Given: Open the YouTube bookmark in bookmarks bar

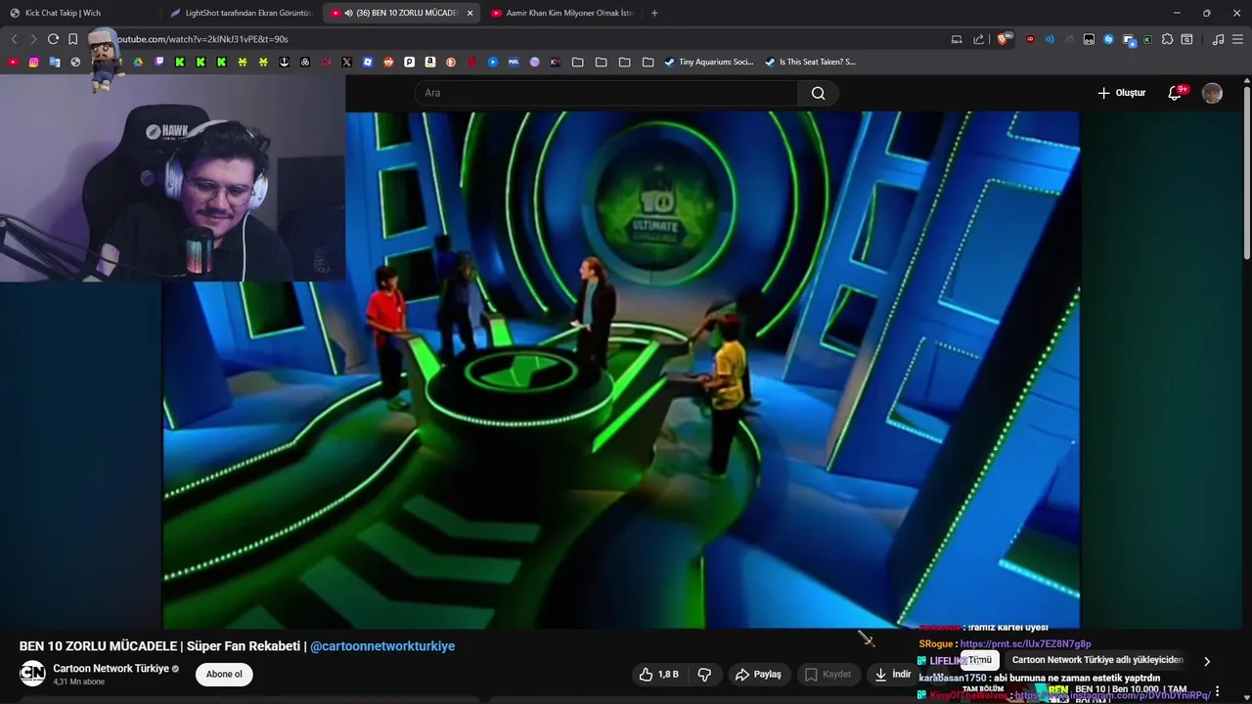Looking at the screenshot, I should (13, 62).
